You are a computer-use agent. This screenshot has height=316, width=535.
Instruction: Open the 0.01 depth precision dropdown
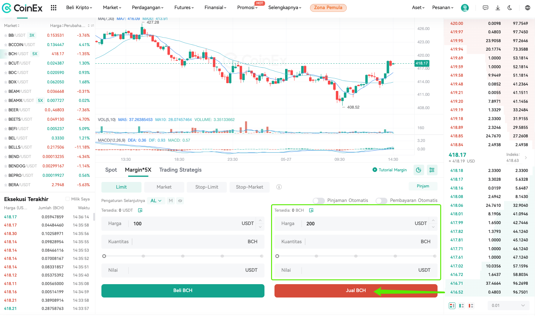(508, 306)
